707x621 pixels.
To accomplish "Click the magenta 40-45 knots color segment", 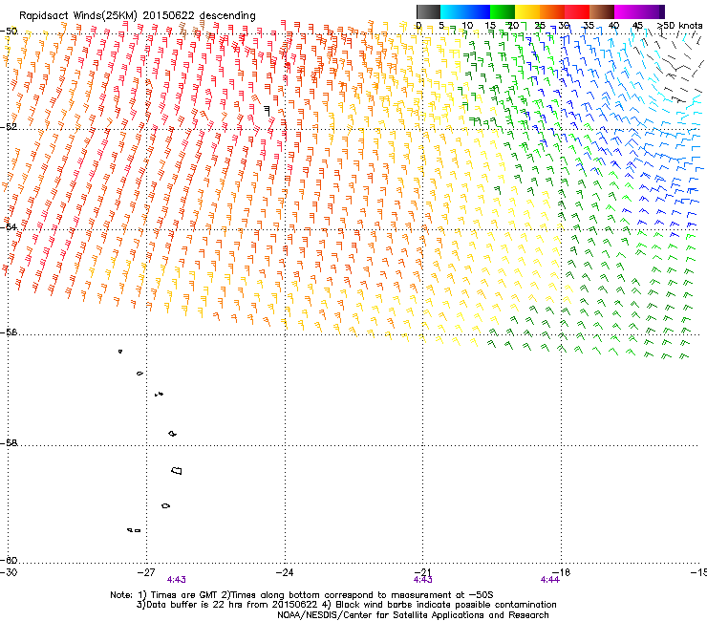I will tap(627, 11).
